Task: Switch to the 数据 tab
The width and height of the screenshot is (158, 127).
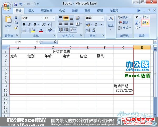Action: pyautogui.click(x=75, y=11)
